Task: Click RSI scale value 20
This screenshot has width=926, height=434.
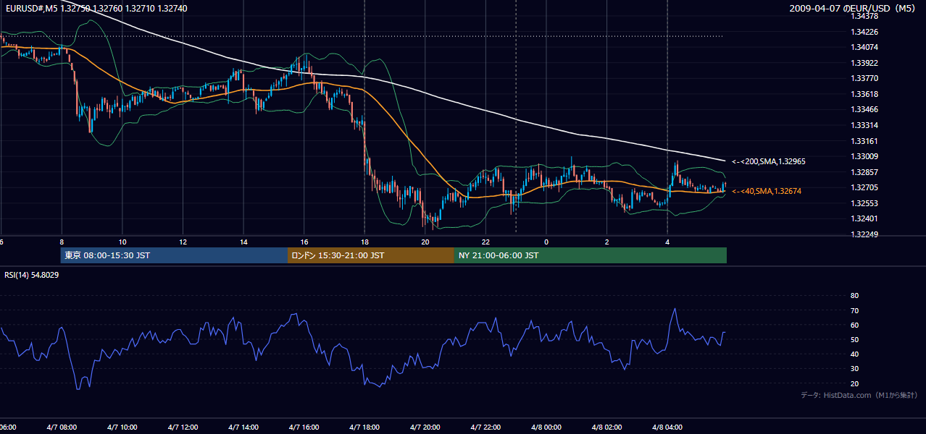Action: 854,383
